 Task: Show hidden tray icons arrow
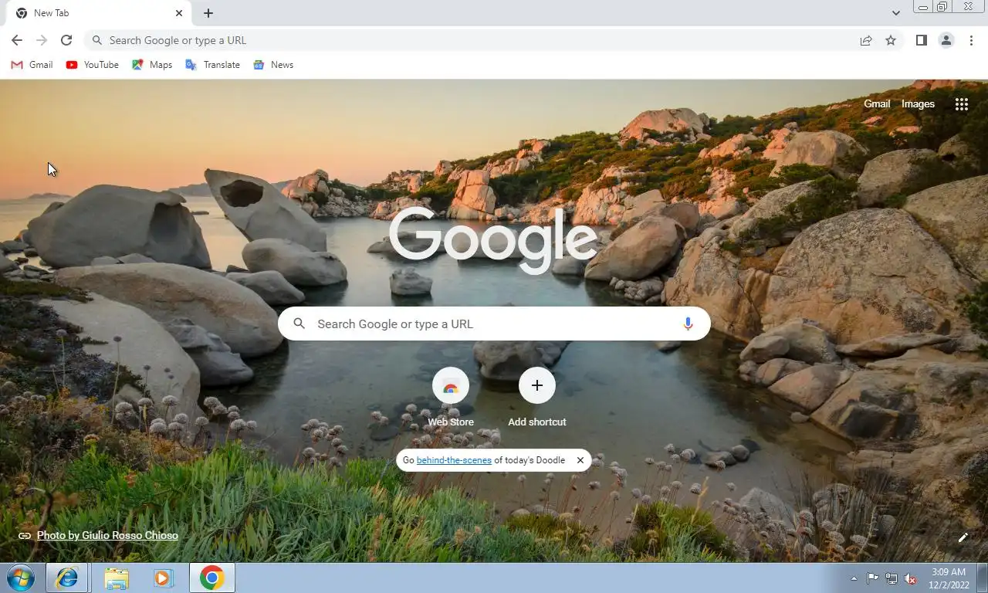[854, 578]
